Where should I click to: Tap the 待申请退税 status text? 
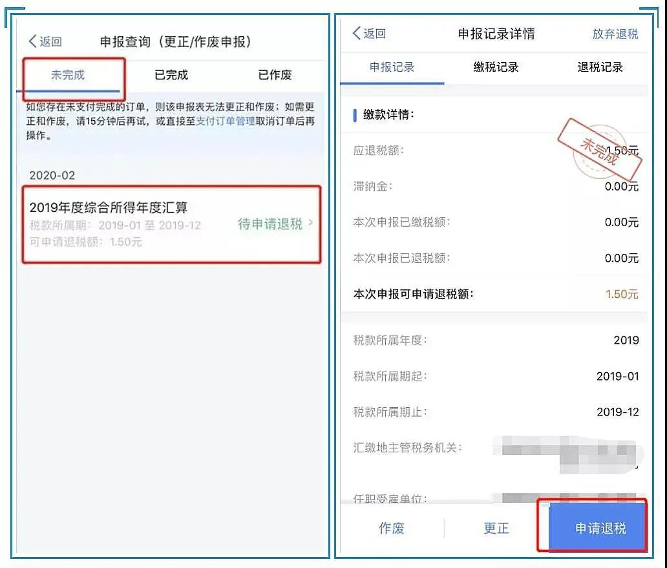click(x=270, y=224)
